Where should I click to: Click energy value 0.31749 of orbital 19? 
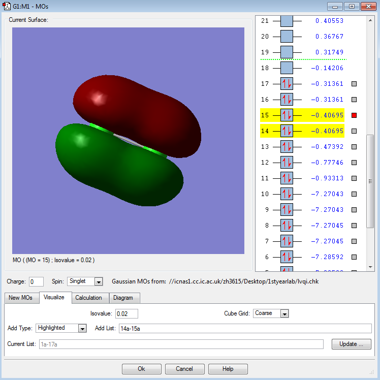coord(329,52)
